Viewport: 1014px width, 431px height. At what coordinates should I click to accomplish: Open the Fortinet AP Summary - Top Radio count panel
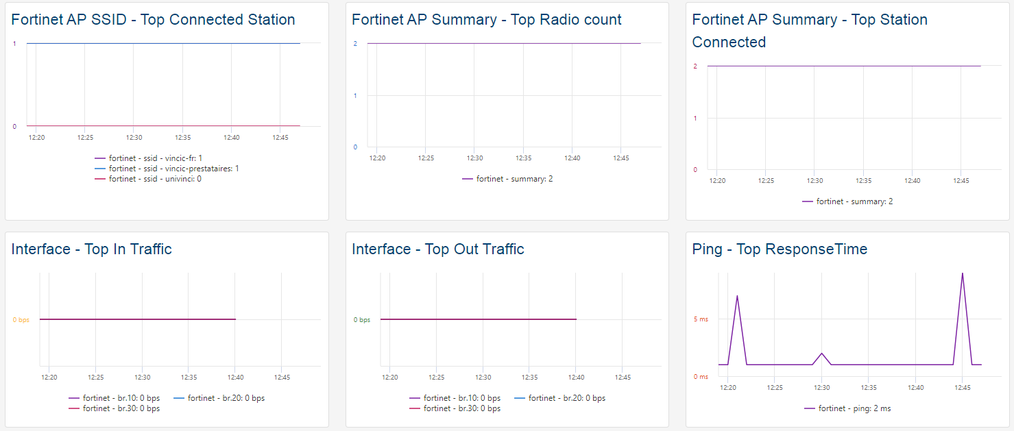(x=485, y=19)
